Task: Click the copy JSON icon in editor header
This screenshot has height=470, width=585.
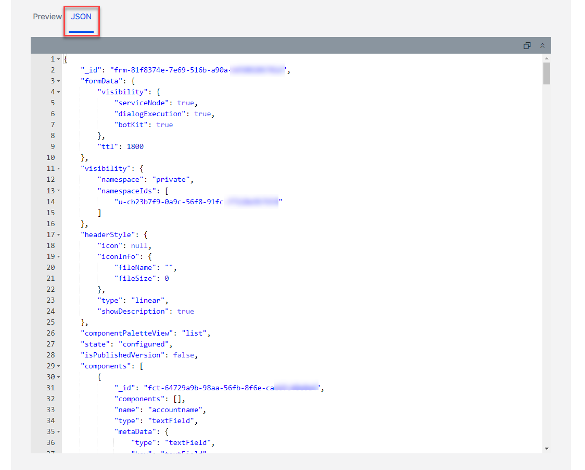Action: coord(527,46)
